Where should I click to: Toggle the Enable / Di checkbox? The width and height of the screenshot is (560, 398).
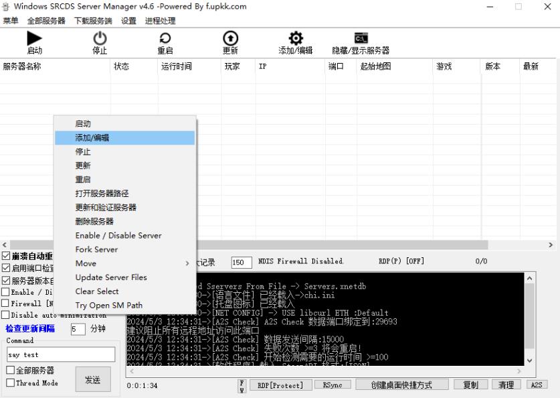(x=5, y=291)
